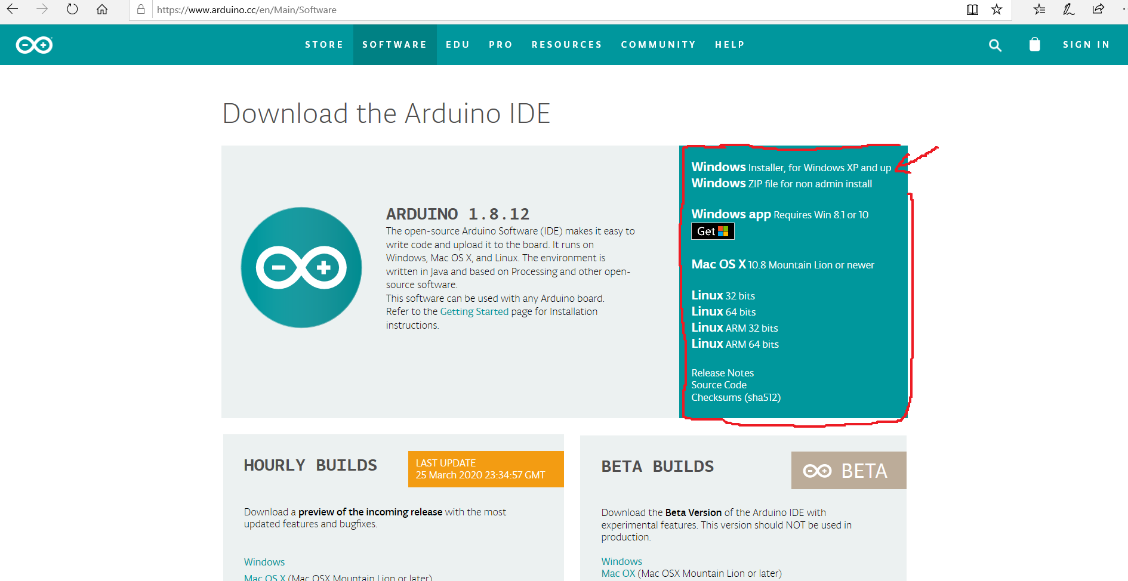Screen dimensions: 1128x581
Task: Open the Source Code link
Action: (719, 385)
